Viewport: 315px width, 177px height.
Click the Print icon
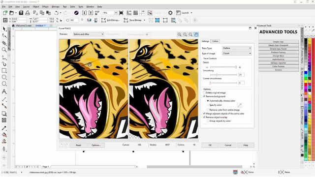[28, 13]
